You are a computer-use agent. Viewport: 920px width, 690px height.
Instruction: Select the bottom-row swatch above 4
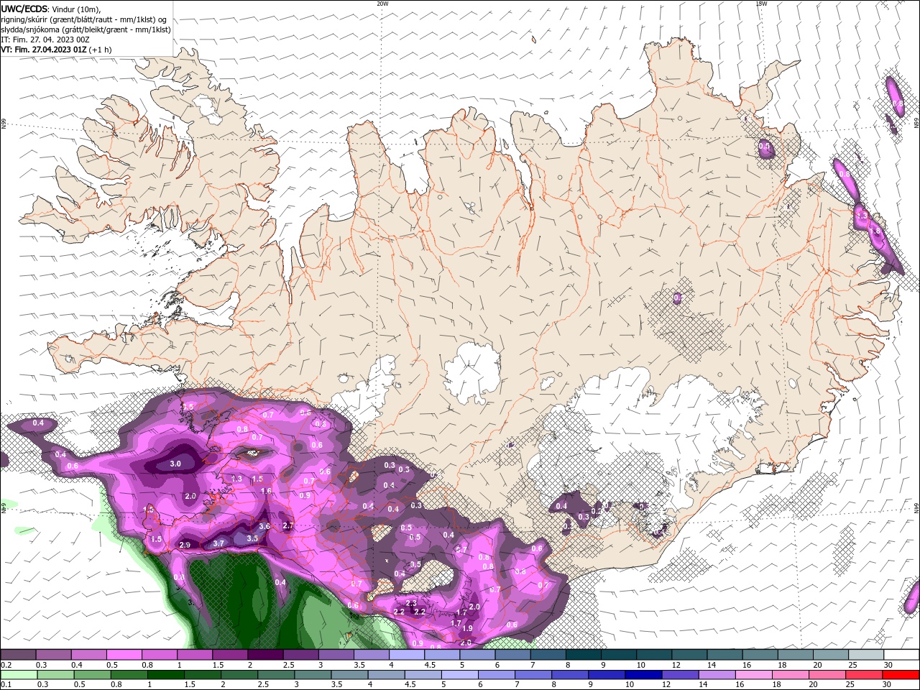[x=386, y=675]
